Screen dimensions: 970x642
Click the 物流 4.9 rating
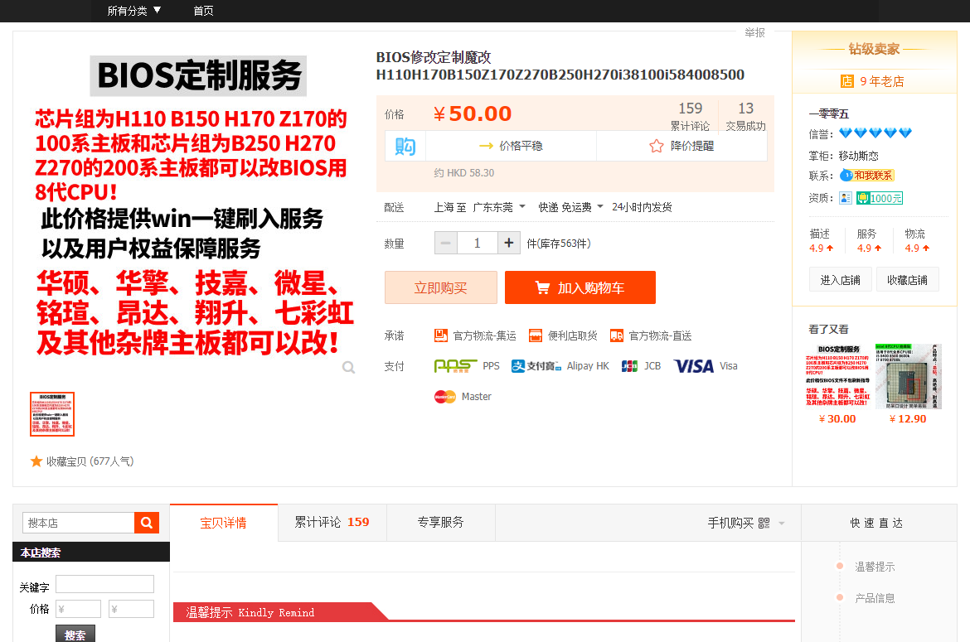(x=917, y=241)
